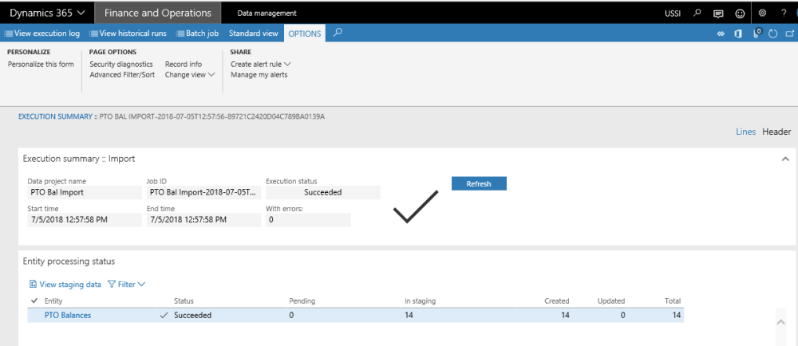The width and height of the screenshot is (798, 346).
Task: Click the Job ID input field
Action: [x=203, y=192]
